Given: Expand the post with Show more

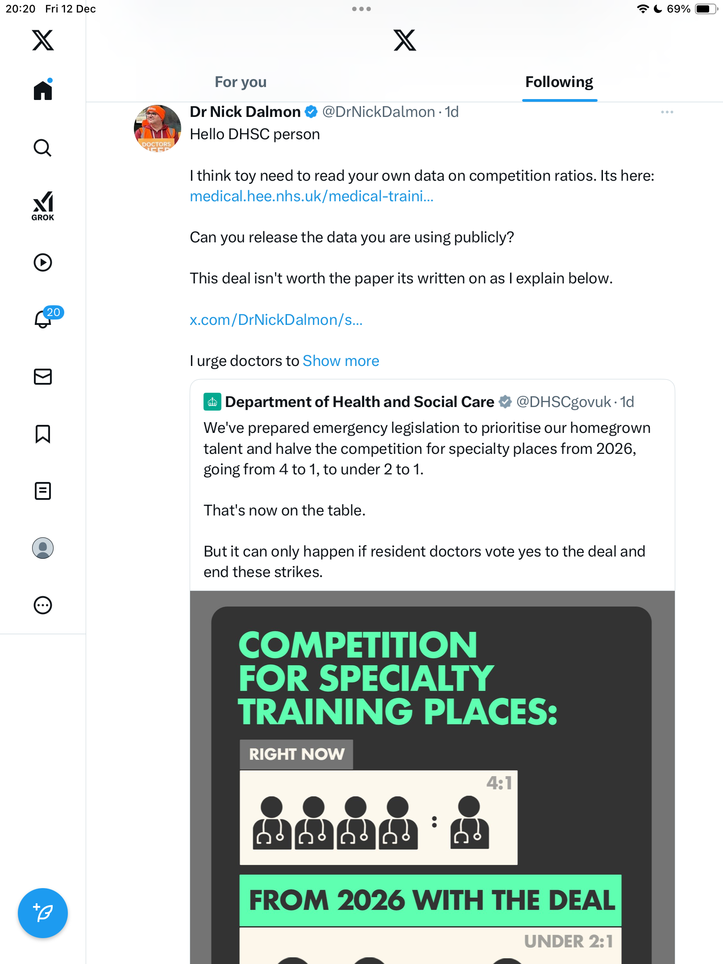Looking at the screenshot, I should tap(341, 361).
